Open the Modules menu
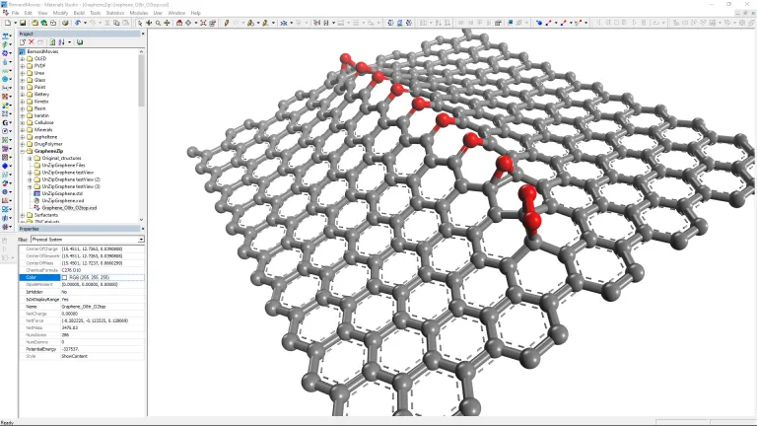This screenshot has width=757, height=426. pyautogui.click(x=138, y=13)
